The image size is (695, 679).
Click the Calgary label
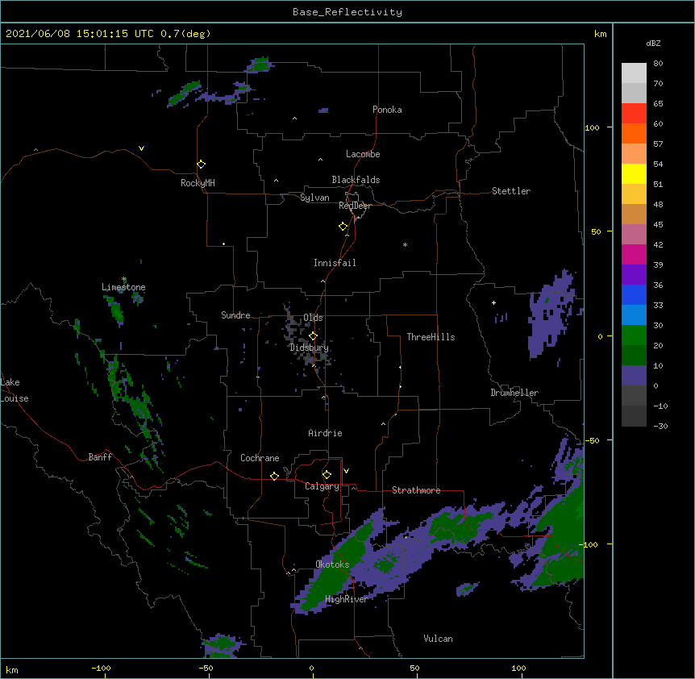click(x=322, y=486)
